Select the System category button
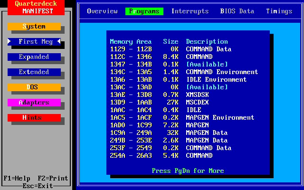304x190 pixels. pos(34,27)
